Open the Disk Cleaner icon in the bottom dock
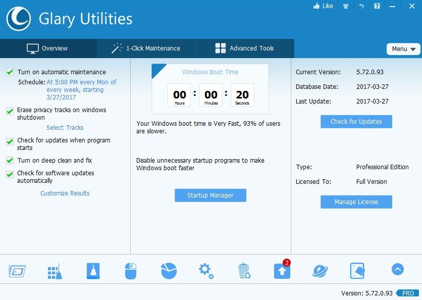Viewport: 422px width, 300px height. point(17,271)
